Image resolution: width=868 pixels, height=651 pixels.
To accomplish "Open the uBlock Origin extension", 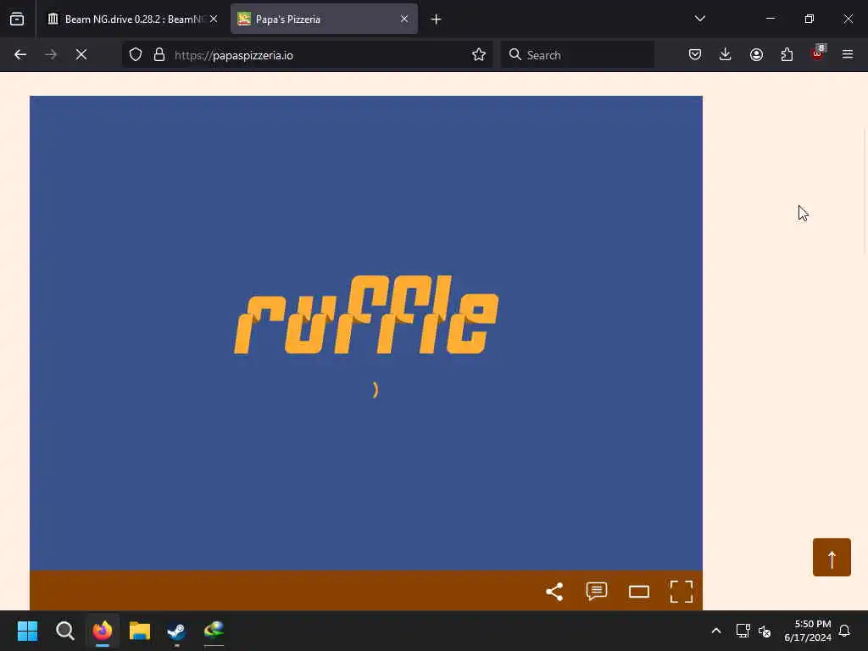I will pyautogui.click(x=817, y=53).
